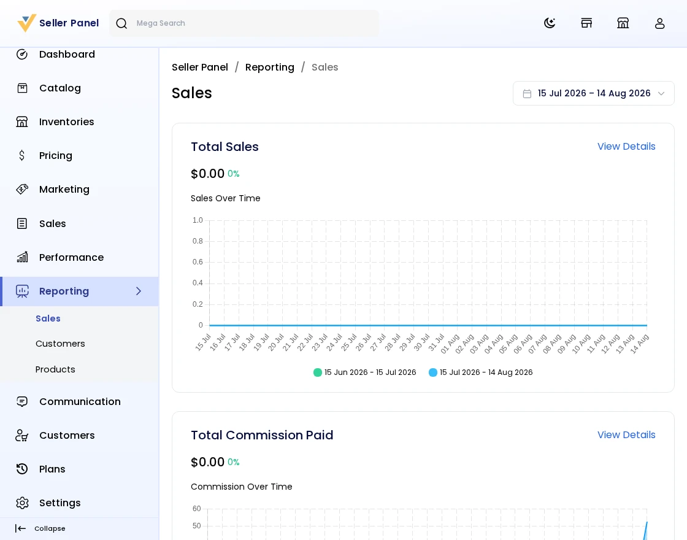Click the Total Commission Paid heading
The height and width of the screenshot is (540, 687).
[262, 435]
